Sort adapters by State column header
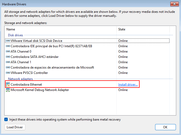 coord(122,29)
